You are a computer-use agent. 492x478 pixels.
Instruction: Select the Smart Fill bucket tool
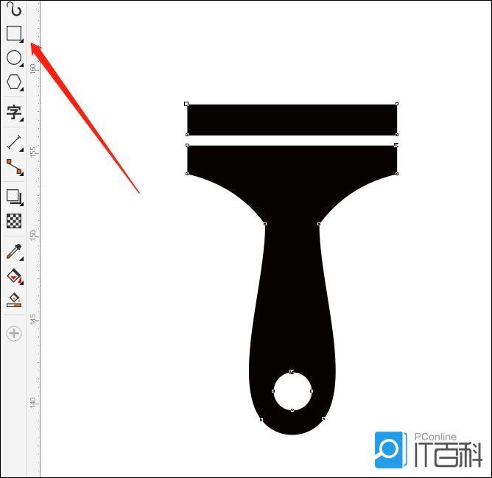pyautogui.click(x=14, y=300)
